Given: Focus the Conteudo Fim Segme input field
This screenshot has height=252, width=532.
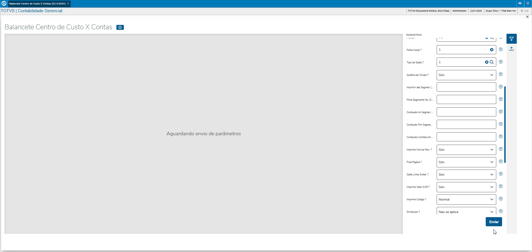Looking at the screenshot, I should click(x=466, y=124).
